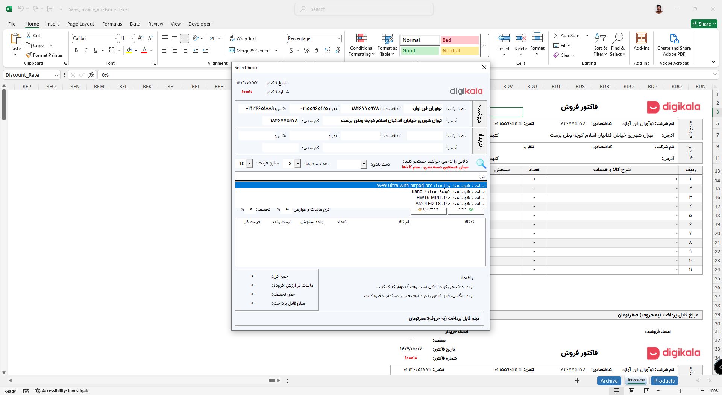Click the Font Color letter A
Image resolution: width=722 pixels, height=395 pixels.
tap(144, 50)
